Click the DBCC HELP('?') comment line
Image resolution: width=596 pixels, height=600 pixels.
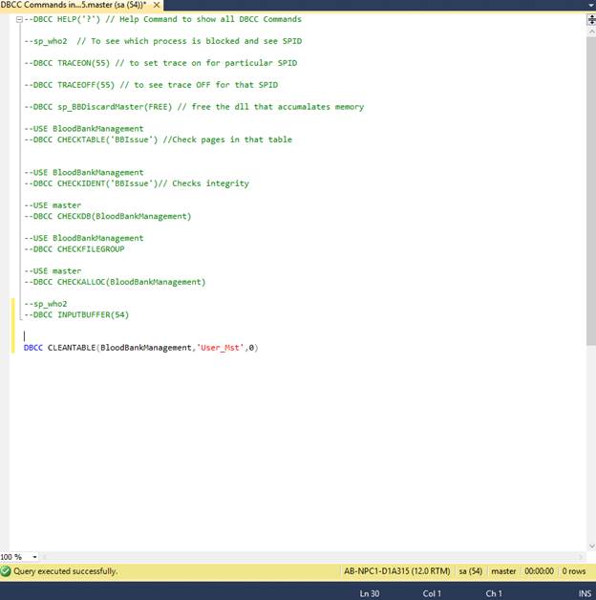[163, 19]
